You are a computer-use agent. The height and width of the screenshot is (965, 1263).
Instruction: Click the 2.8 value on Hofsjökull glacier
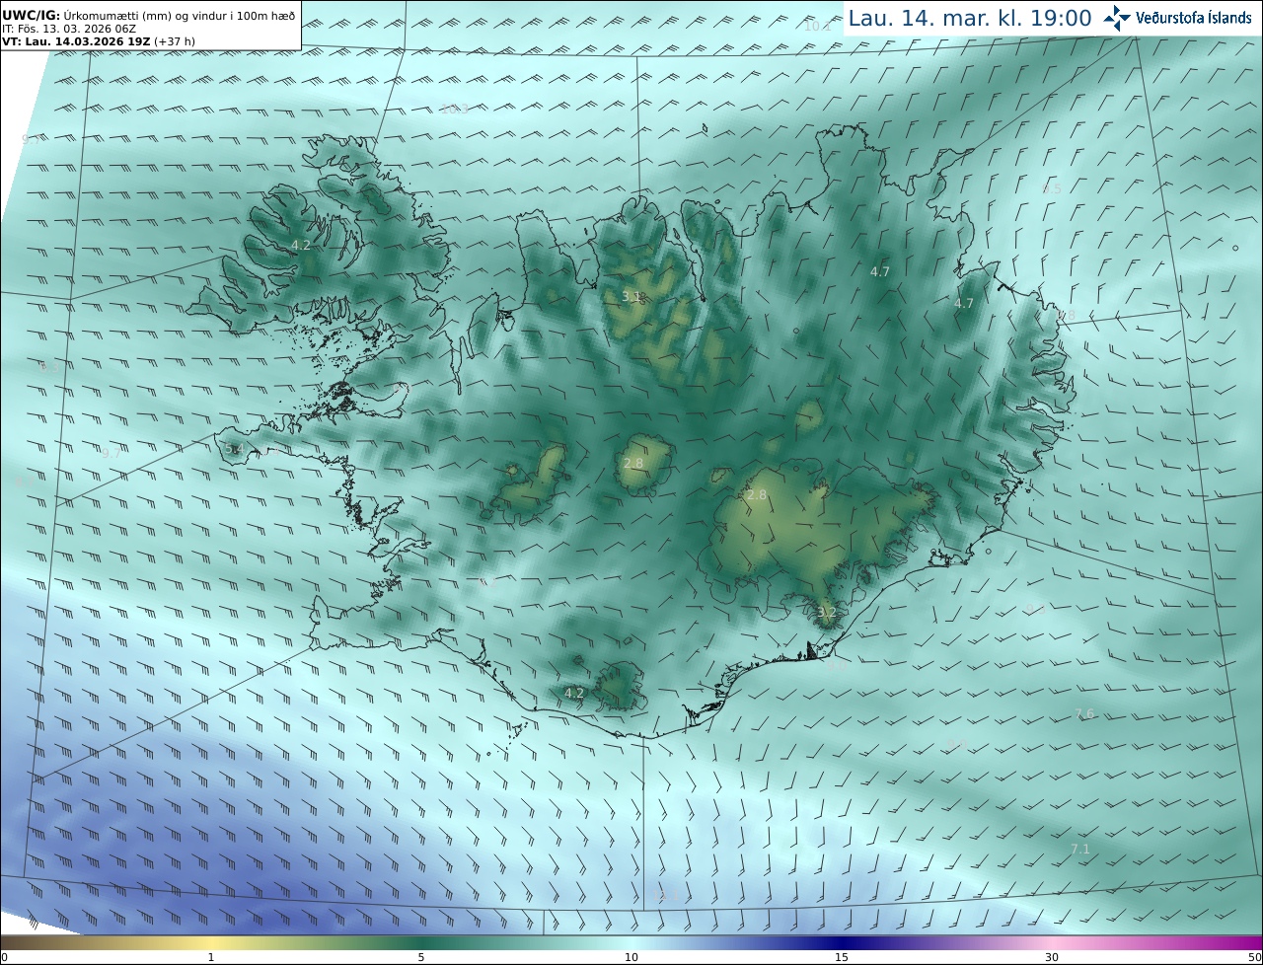pyautogui.click(x=633, y=463)
